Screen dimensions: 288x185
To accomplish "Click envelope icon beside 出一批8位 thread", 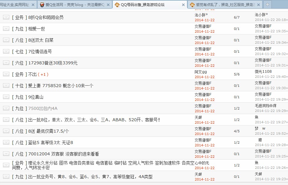I will [6, 119].
